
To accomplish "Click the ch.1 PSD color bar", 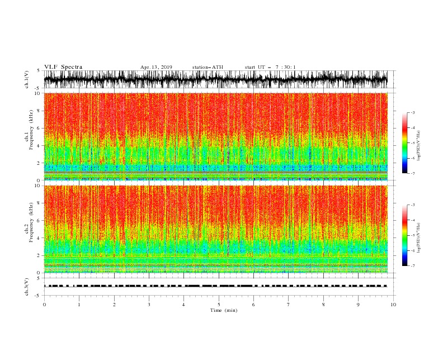I will 404,143.
